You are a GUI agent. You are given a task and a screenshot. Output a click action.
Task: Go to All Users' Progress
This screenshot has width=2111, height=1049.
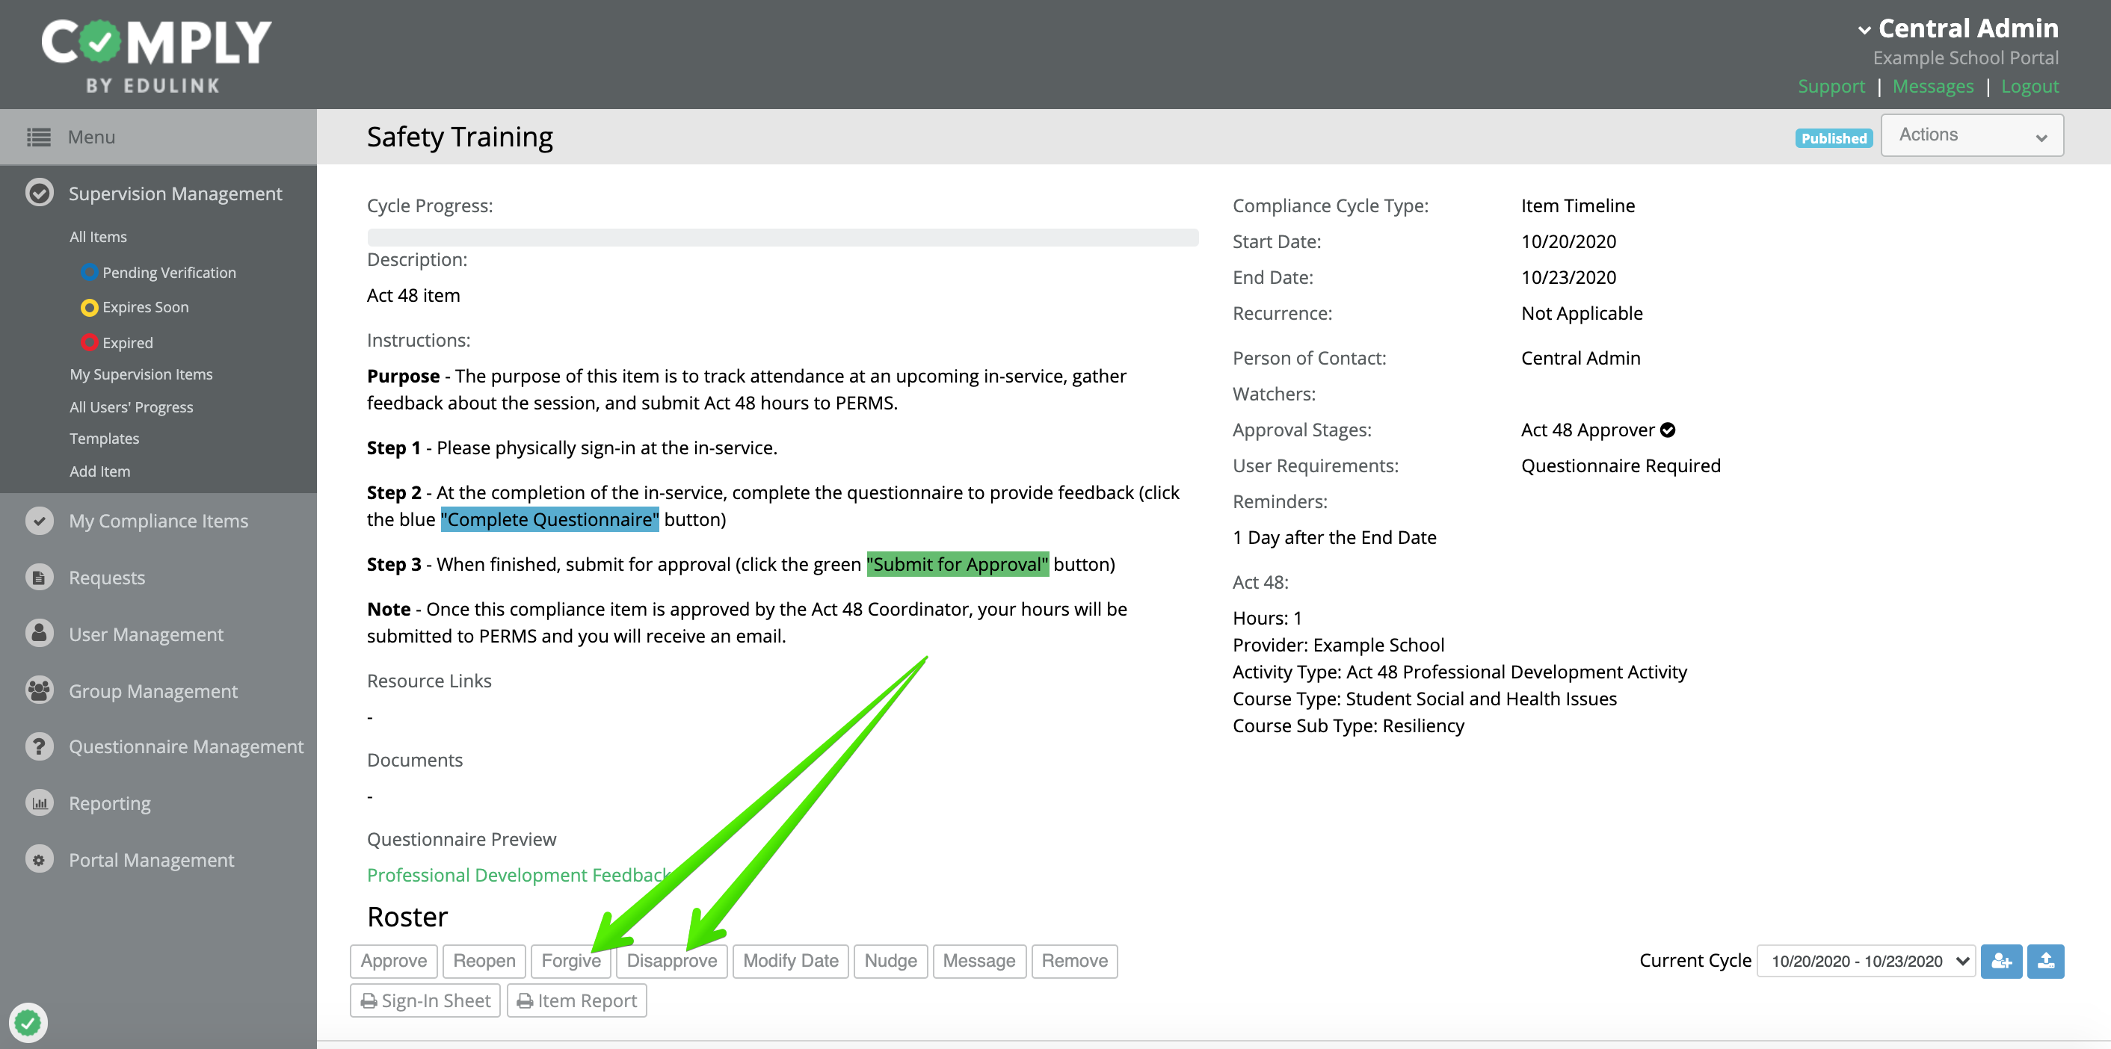coord(131,407)
